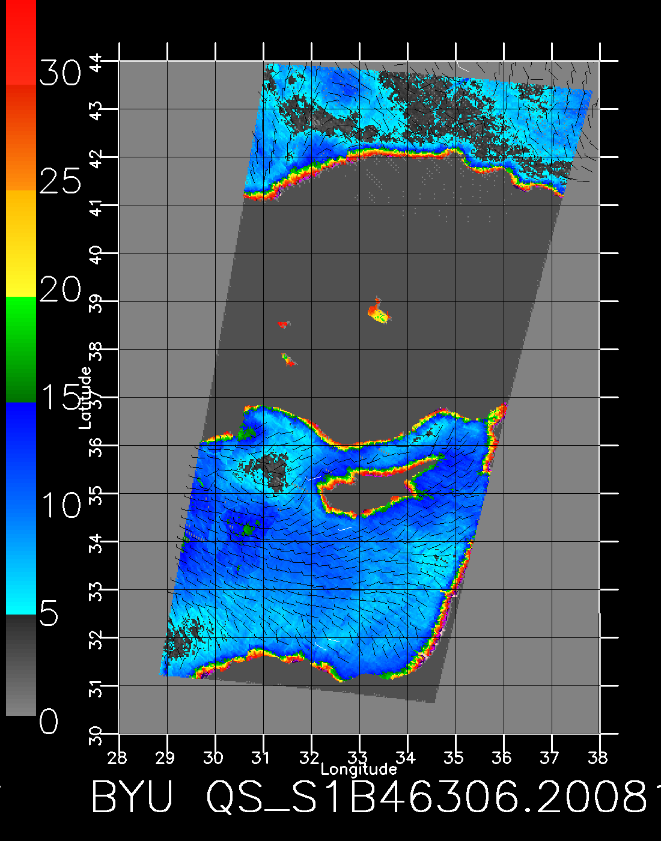Select the green colorbar segment between 15 and 20
The image size is (661, 841).
(21, 350)
